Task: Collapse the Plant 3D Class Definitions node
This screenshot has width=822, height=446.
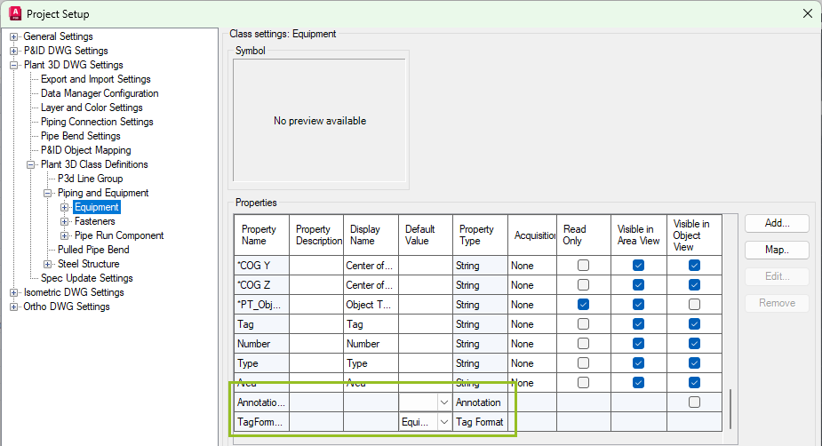Action: point(30,164)
